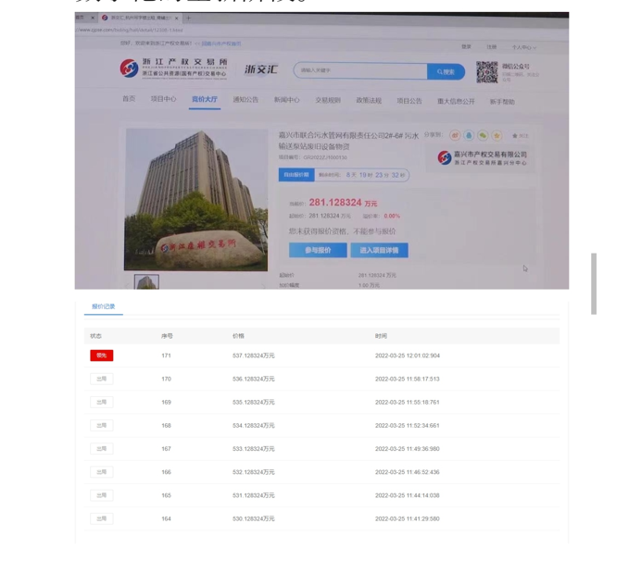Viewport: 629px width, 561px height.
Task: Click the 出局 badge in row 170
Action: click(102, 379)
